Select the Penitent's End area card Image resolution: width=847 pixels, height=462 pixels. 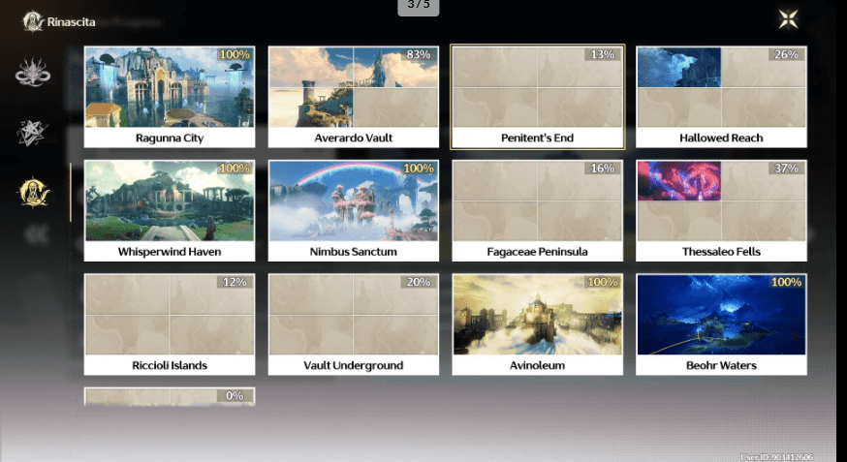pyautogui.click(x=538, y=97)
